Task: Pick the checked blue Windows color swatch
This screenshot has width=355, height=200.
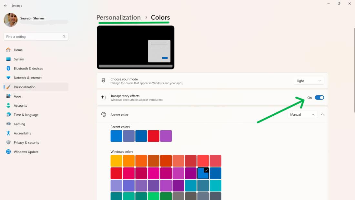Action: pos(203,173)
